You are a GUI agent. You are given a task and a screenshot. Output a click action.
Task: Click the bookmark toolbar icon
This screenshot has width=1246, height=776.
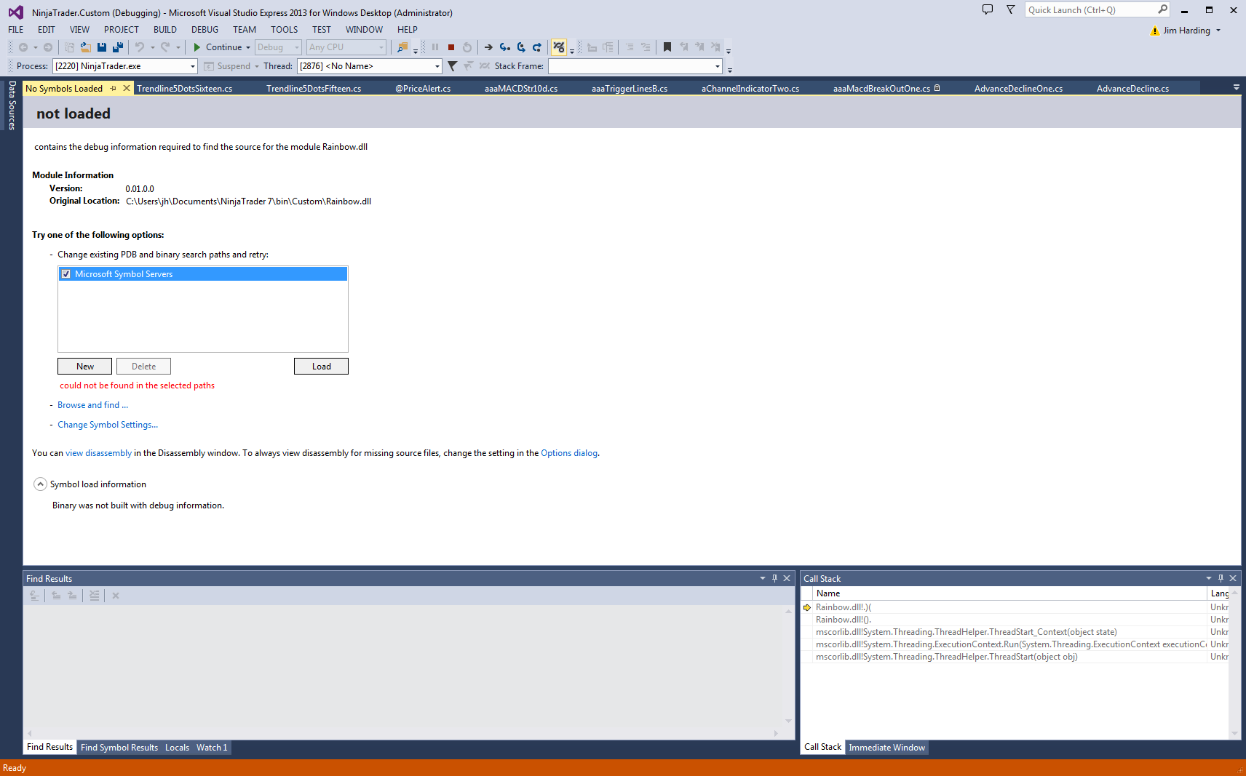click(667, 47)
